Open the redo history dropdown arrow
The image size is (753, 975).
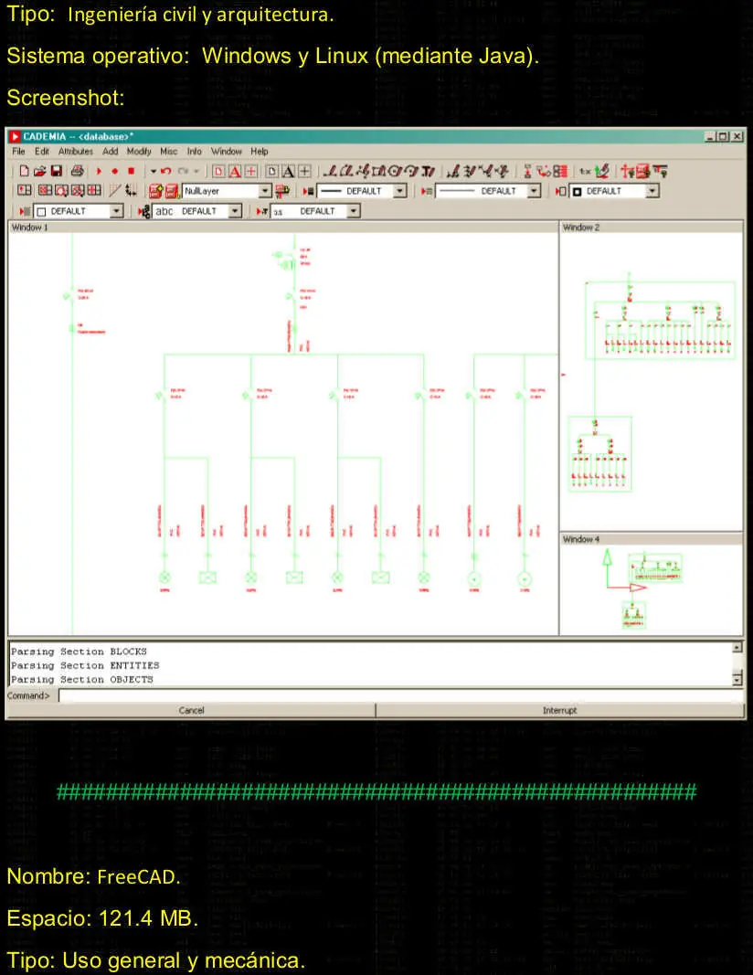(x=196, y=171)
